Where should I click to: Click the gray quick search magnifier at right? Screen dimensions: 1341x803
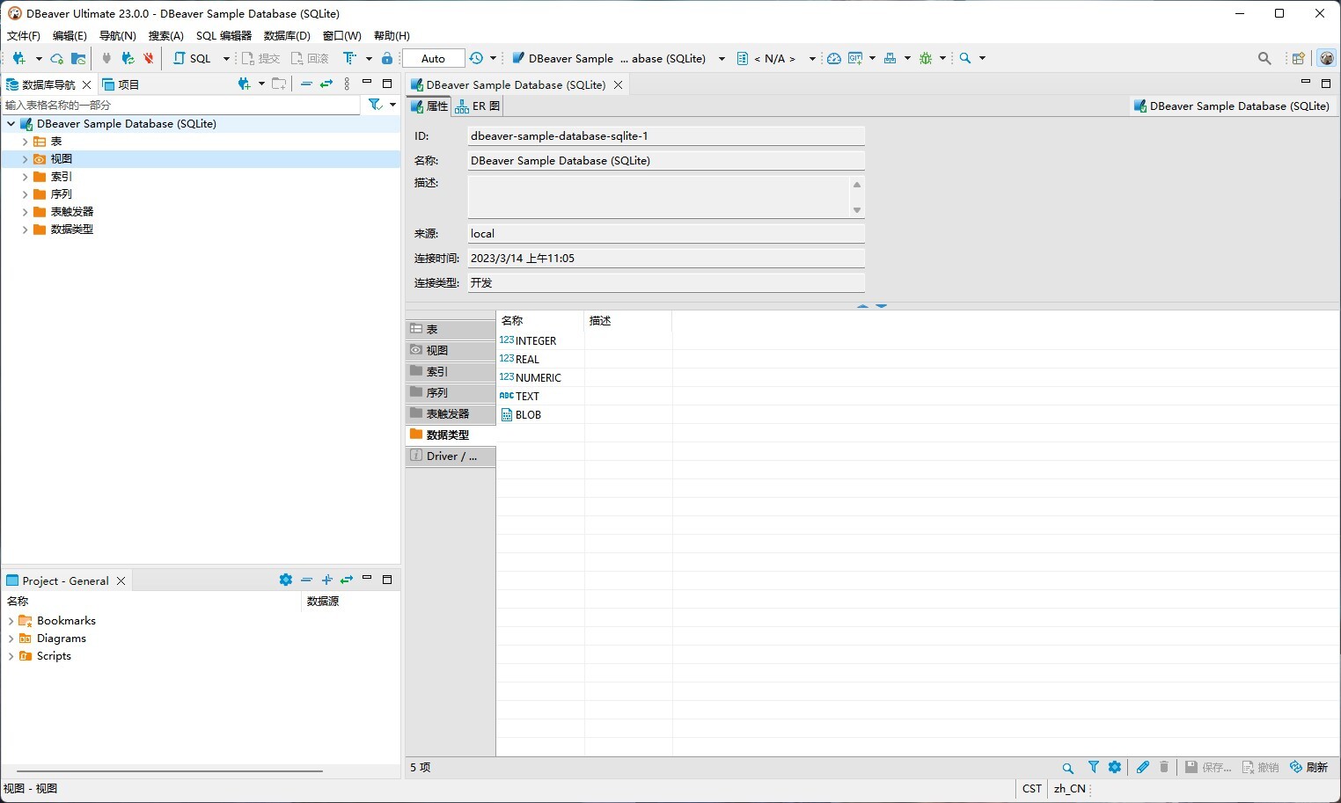[1264, 58]
